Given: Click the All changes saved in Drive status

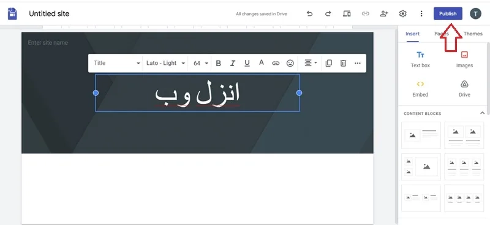Looking at the screenshot, I should tap(262, 14).
